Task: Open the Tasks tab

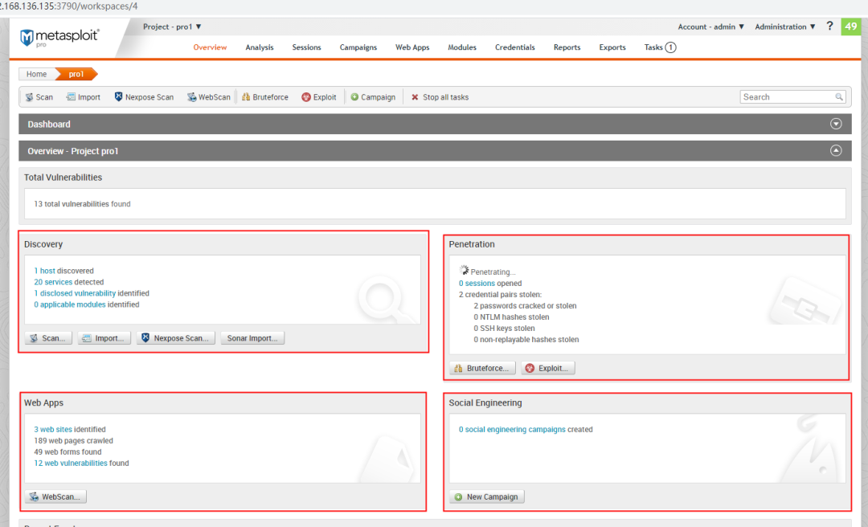Action: [x=653, y=47]
